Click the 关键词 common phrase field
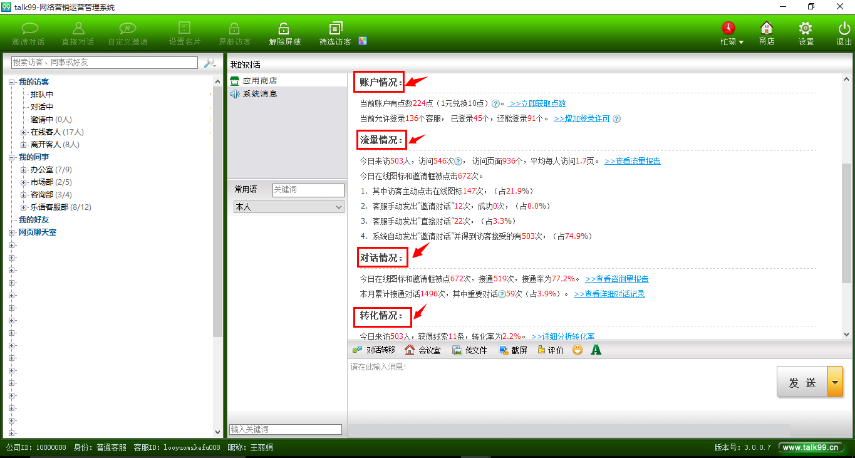Image resolution: width=855 pixels, height=458 pixels. pos(308,190)
